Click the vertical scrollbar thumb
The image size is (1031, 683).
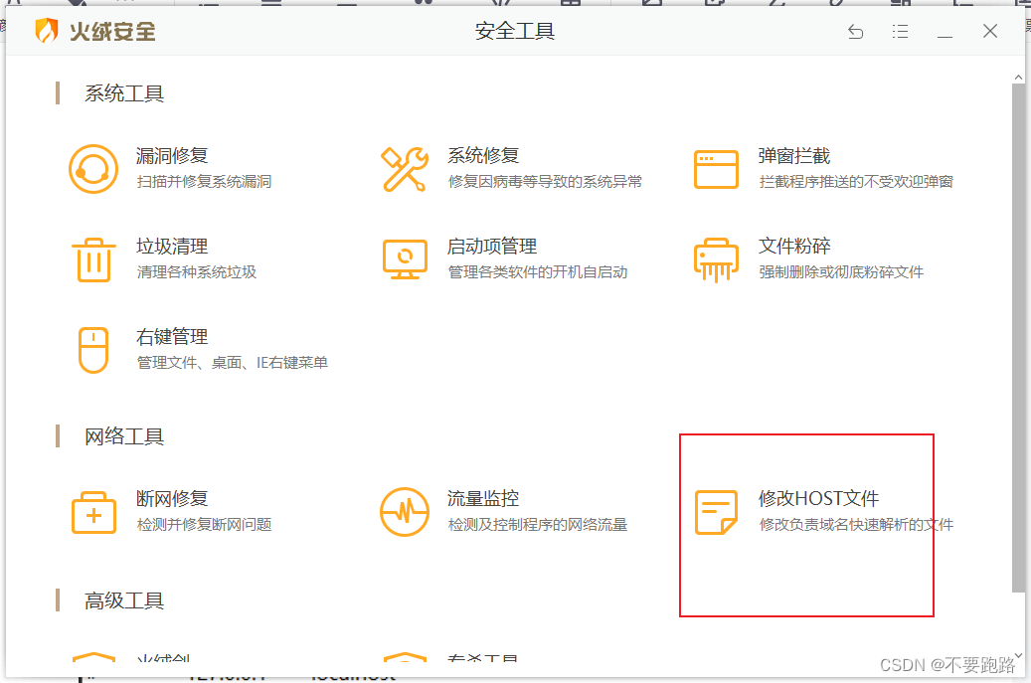[1018, 338]
